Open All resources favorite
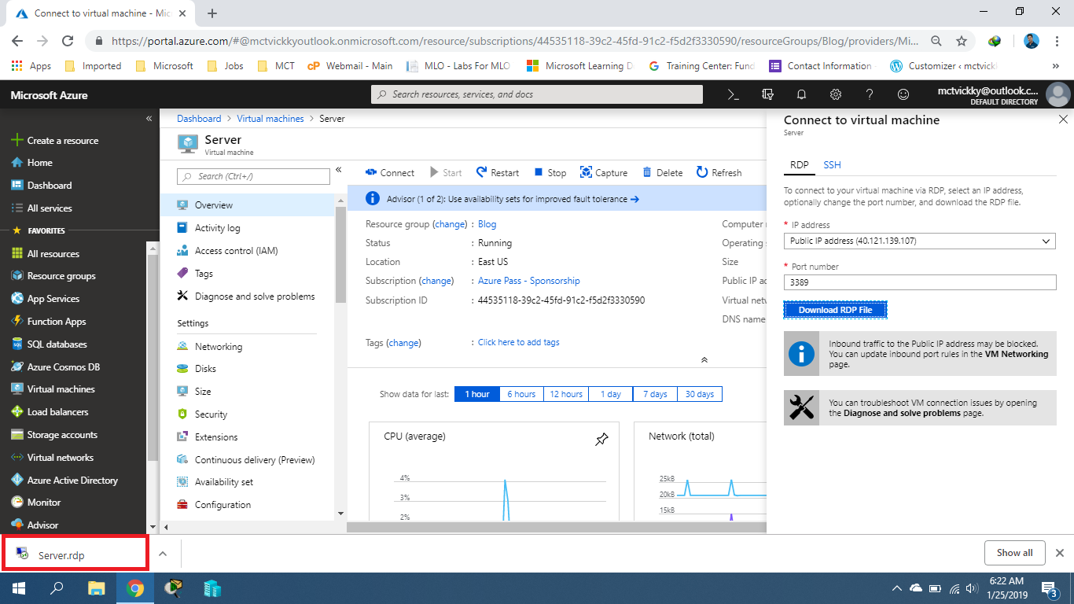The height and width of the screenshot is (604, 1074). click(45, 254)
